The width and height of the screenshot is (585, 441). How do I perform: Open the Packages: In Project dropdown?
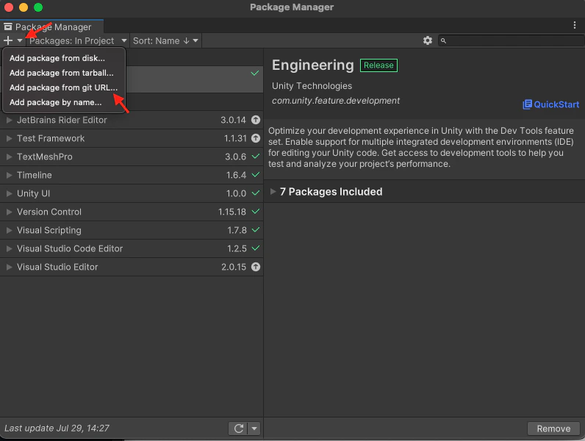(78, 40)
